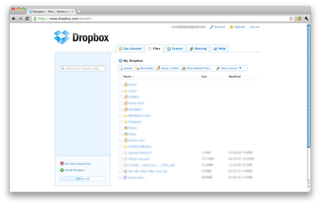Click the green HTTPS lock icon
Image resolution: width=320 pixels, height=205 pixels.
pyautogui.click(x=35, y=19)
